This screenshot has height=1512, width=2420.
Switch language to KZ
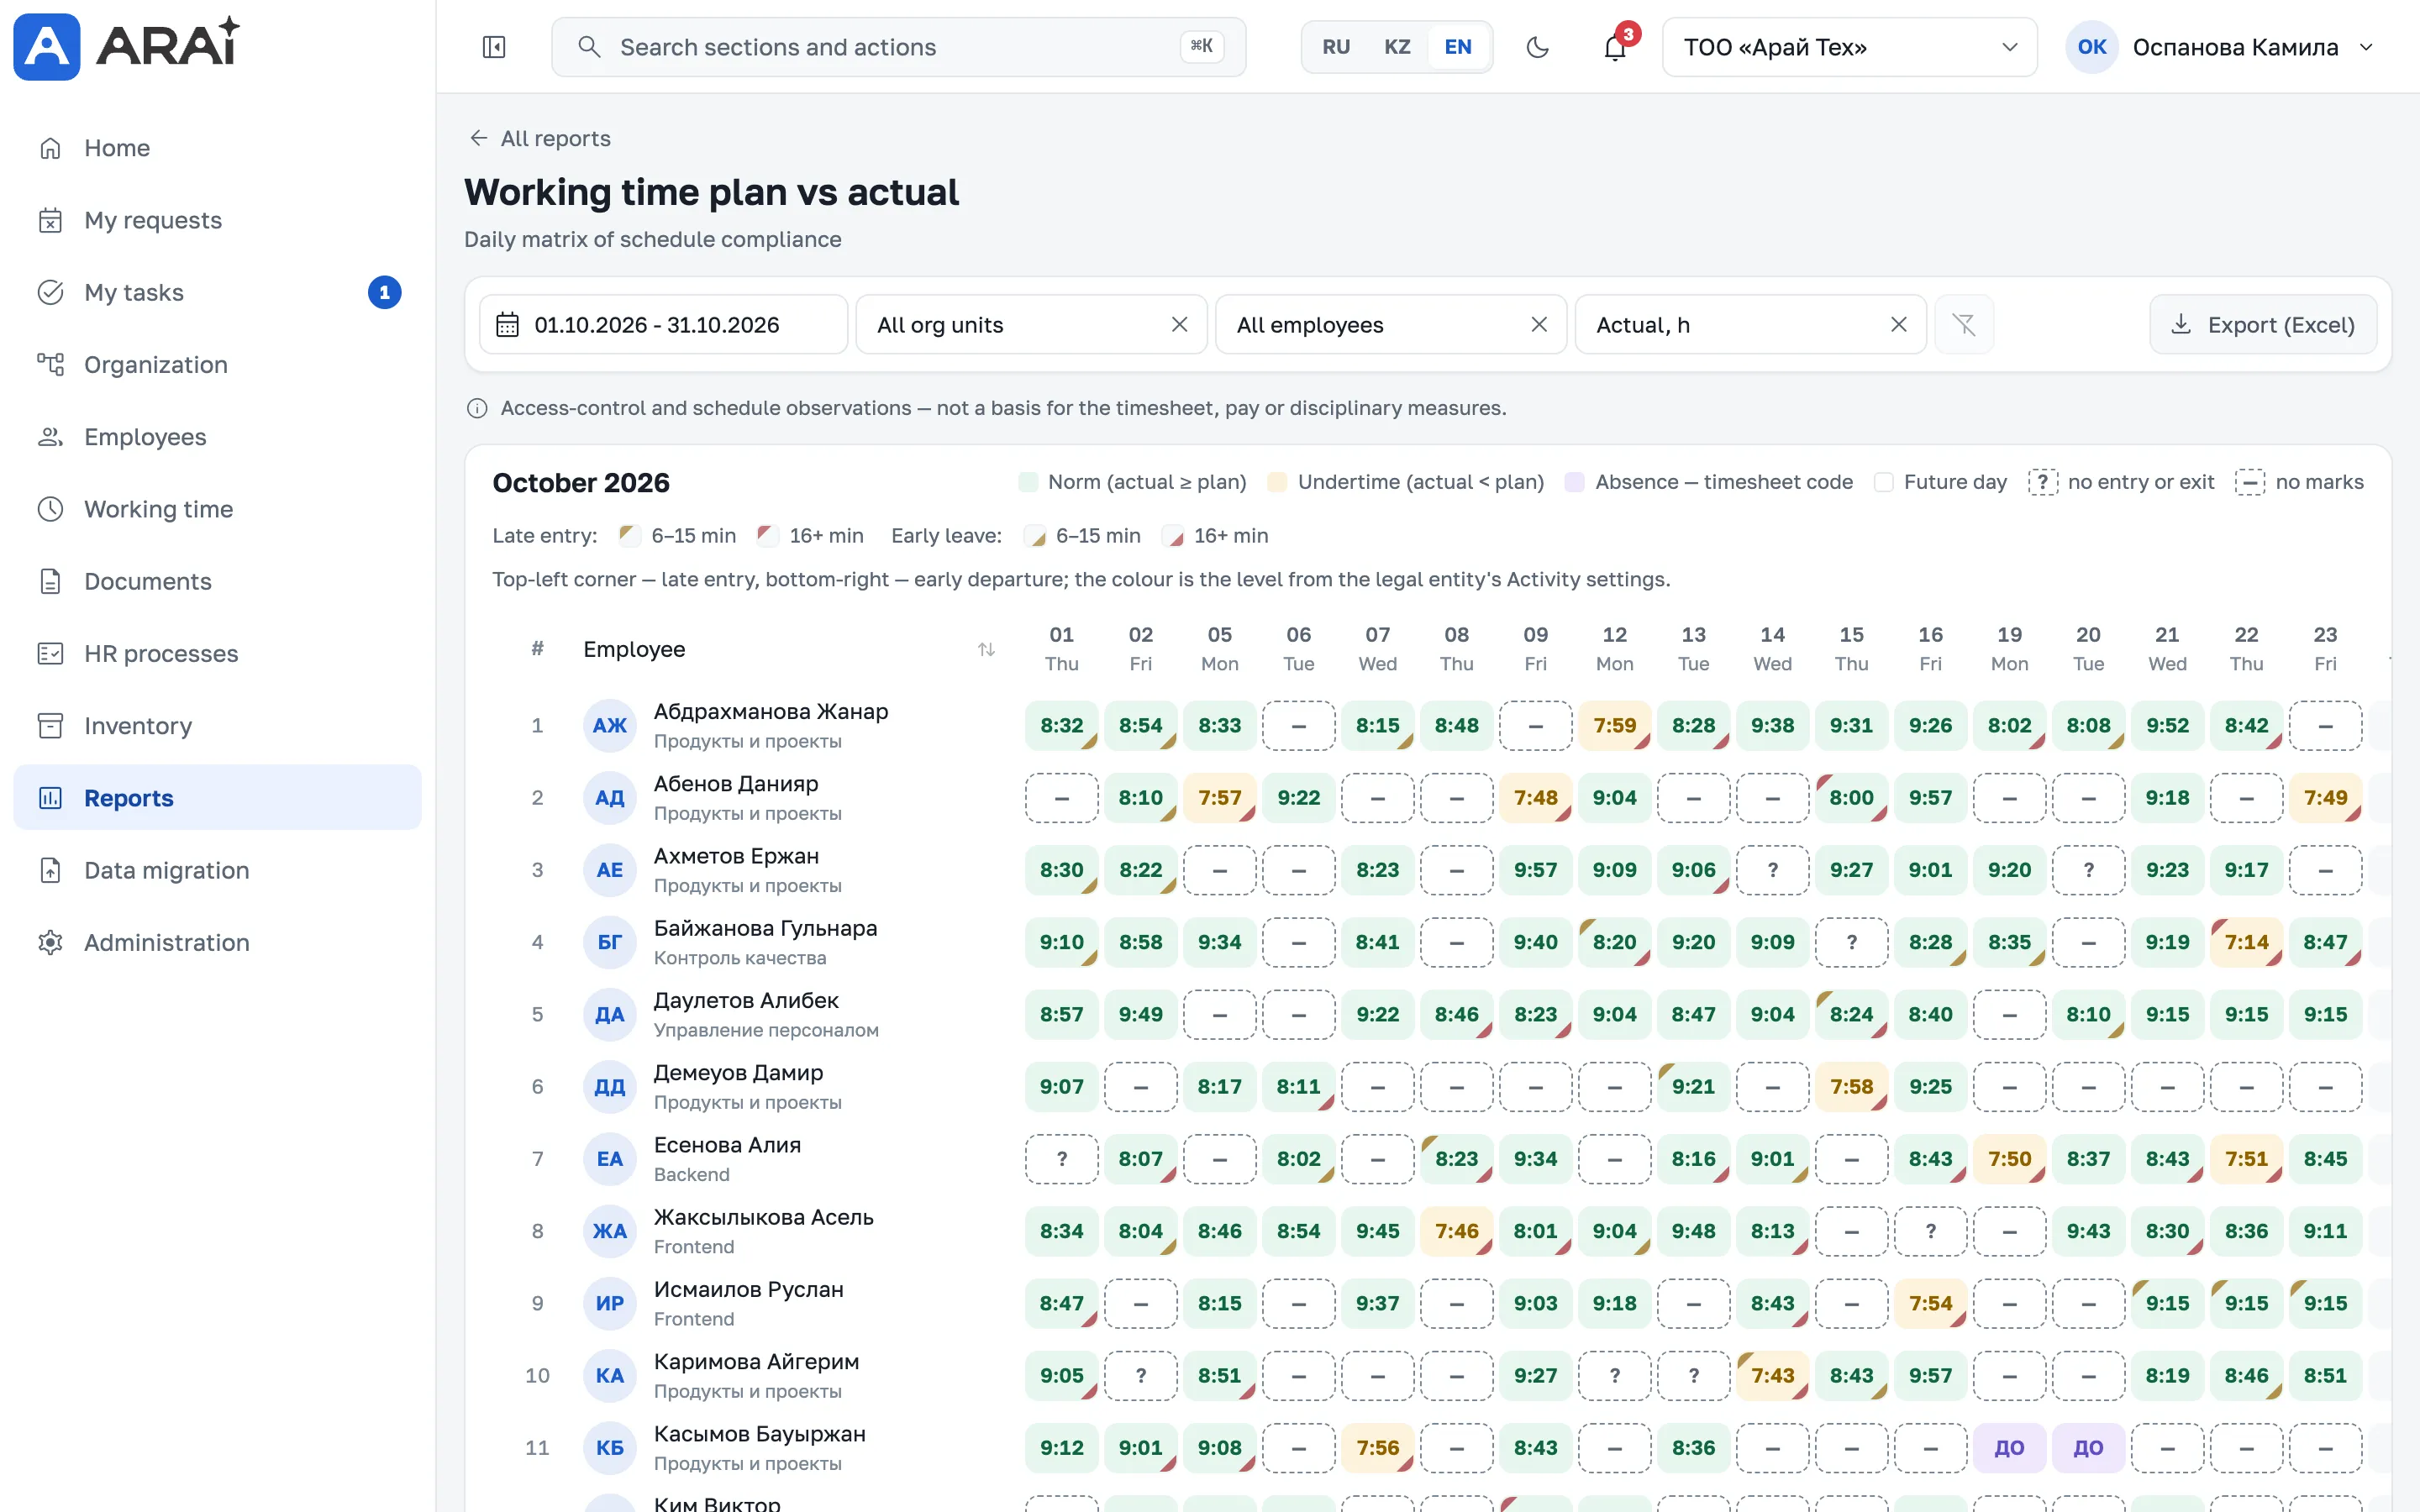point(1397,47)
